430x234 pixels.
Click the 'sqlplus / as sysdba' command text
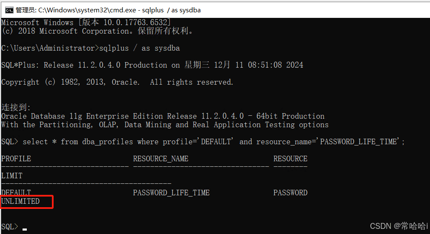coord(140,48)
